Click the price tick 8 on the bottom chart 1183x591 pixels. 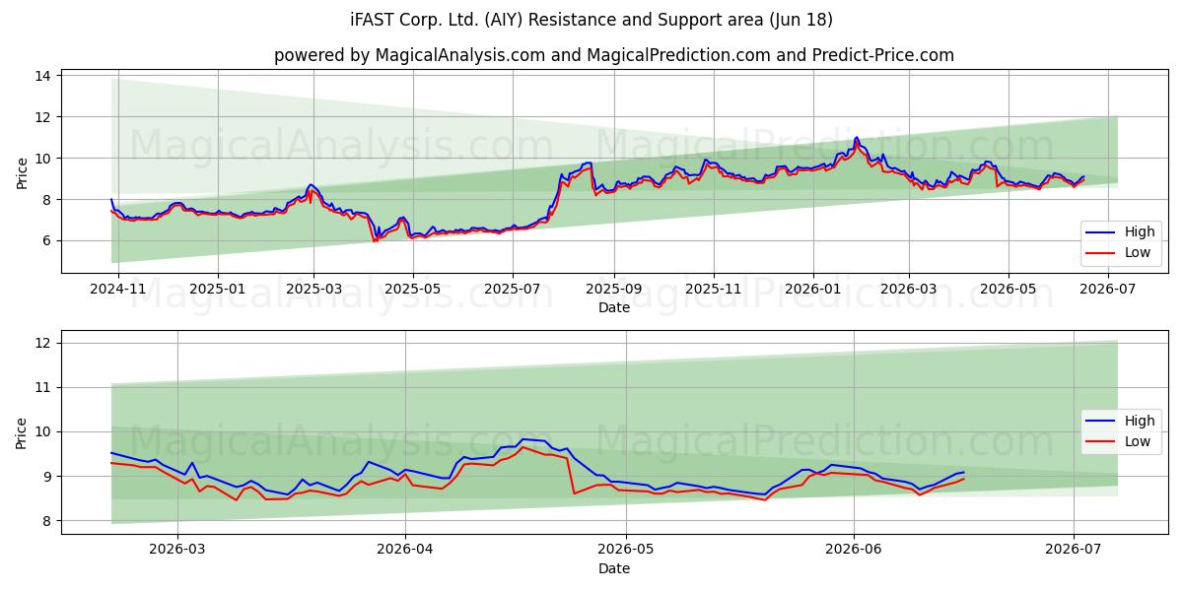(49, 521)
